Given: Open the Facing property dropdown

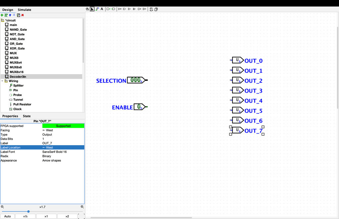Looking at the screenshot, I should pos(63,130).
